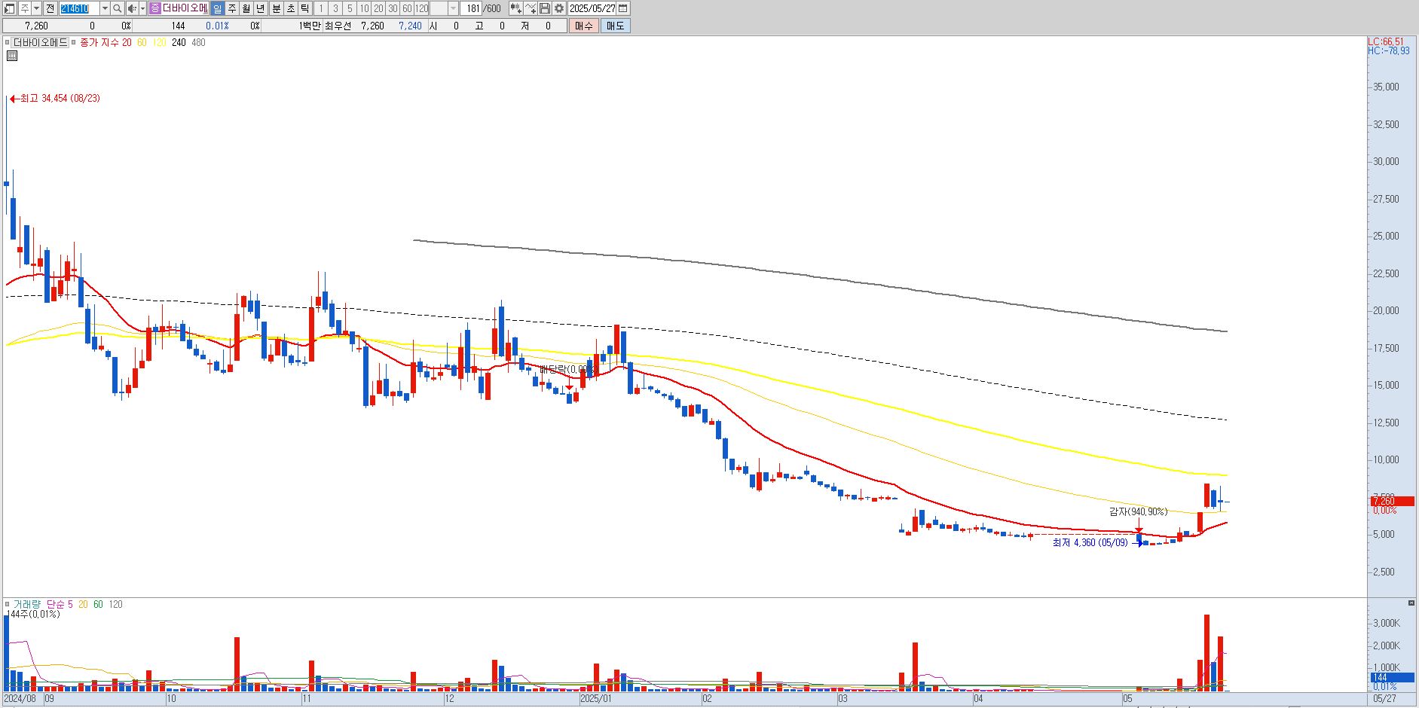The height and width of the screenshot is (708, 1419).
Task: Click the 매도 sell button
Action: point(615,26)
